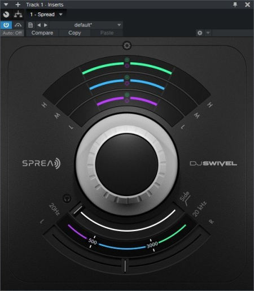Click the 3000 Hz crossover marker
Screen dimensions: 254x291
[152, 245]
